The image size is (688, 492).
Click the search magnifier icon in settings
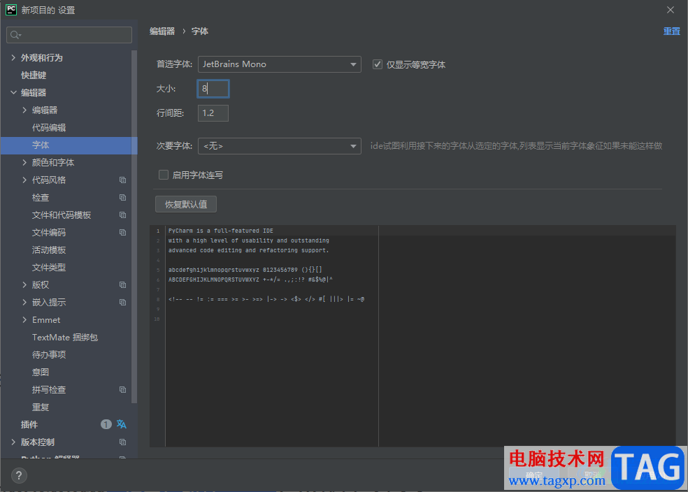coord(15,35)
